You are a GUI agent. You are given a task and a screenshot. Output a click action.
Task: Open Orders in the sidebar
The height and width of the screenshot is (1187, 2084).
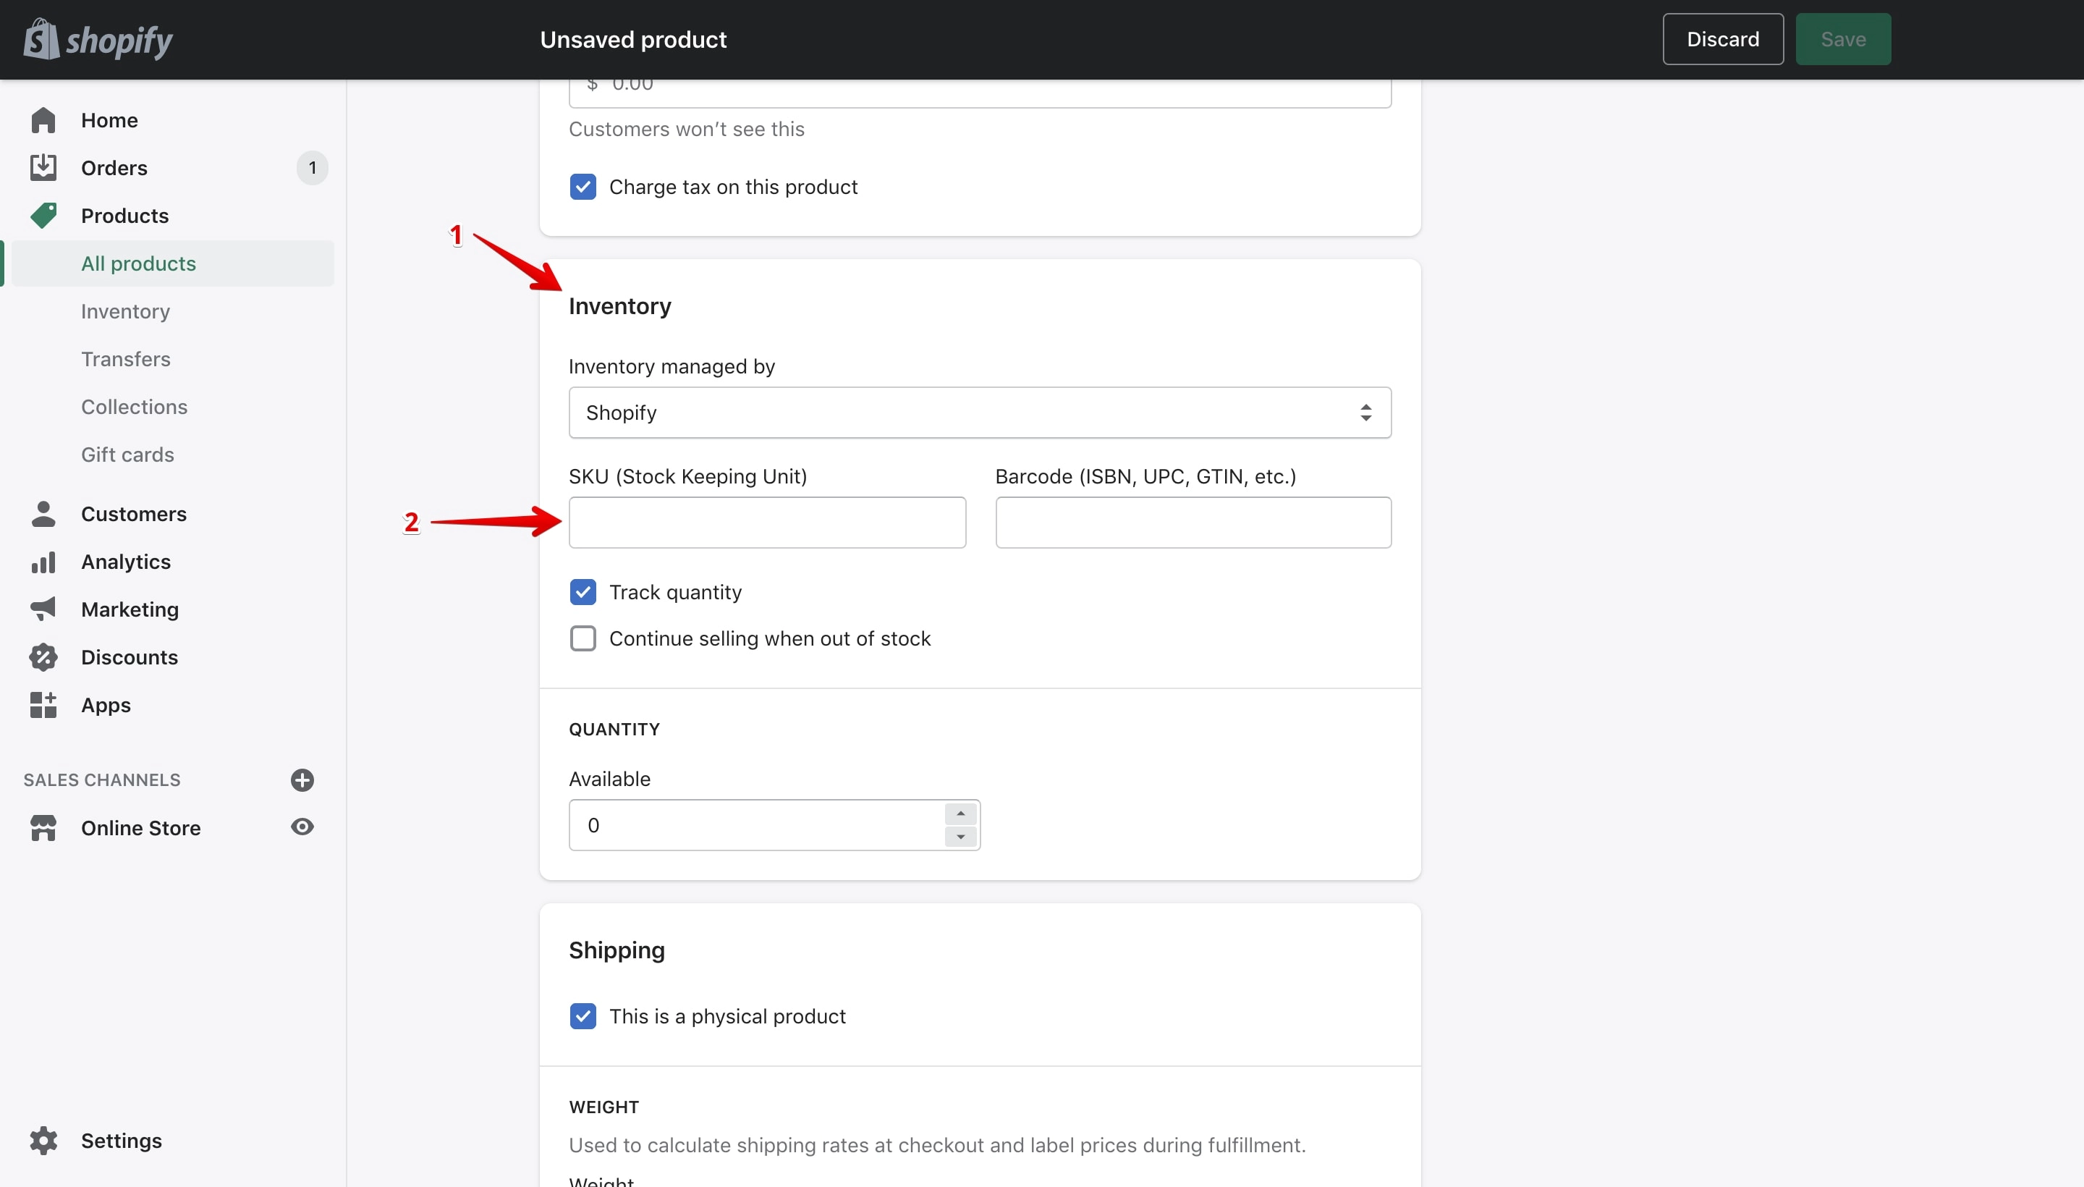(x=114, y=167)
